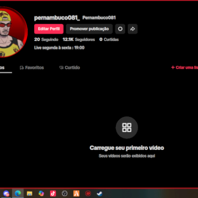Screen dimensions: 198x198
Task: Launch Steam from the taskbar
Action: coord(99,194)
